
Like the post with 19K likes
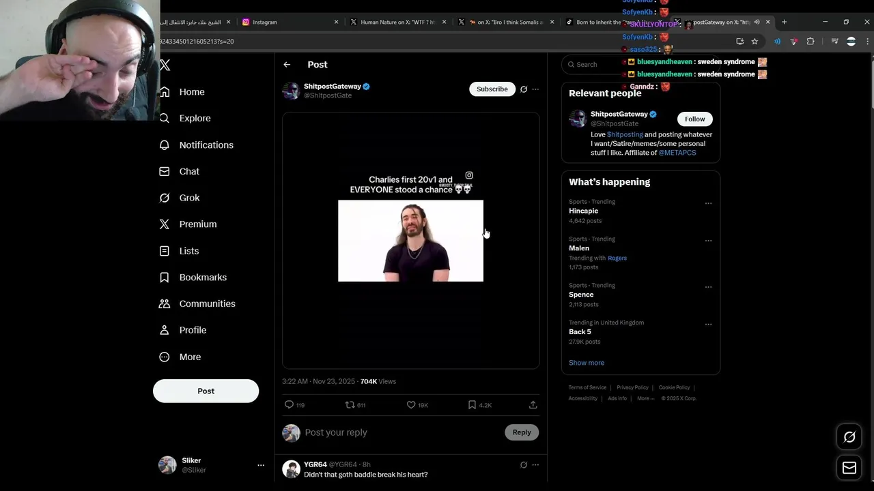pos(411,405)
